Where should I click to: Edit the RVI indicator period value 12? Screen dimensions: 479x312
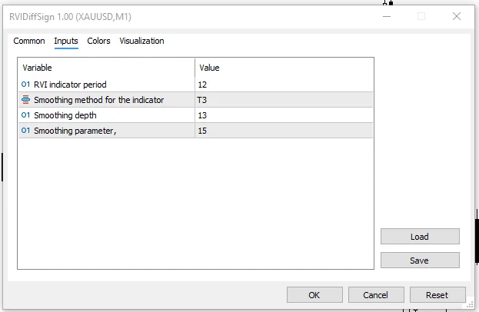pyautogui.click(x=284, y=85)
